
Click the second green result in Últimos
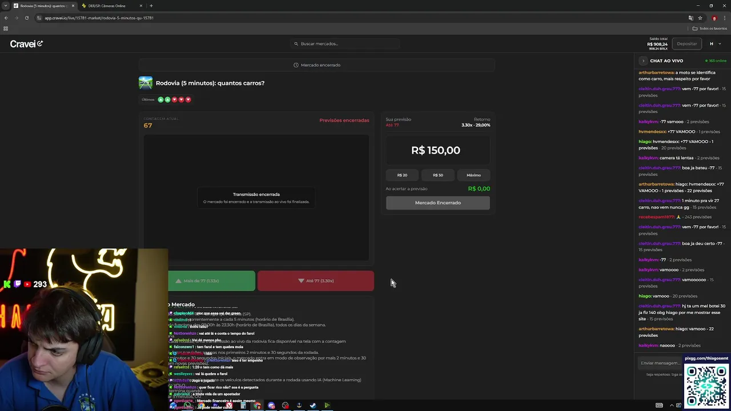[x=168, y=99]
